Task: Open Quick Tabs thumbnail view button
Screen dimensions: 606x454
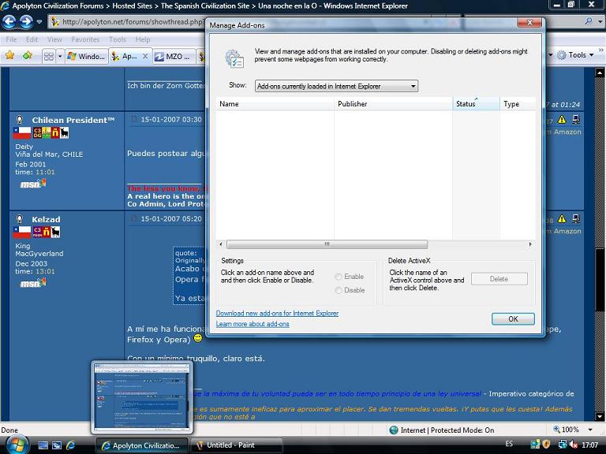Action: tap(49, 56)
